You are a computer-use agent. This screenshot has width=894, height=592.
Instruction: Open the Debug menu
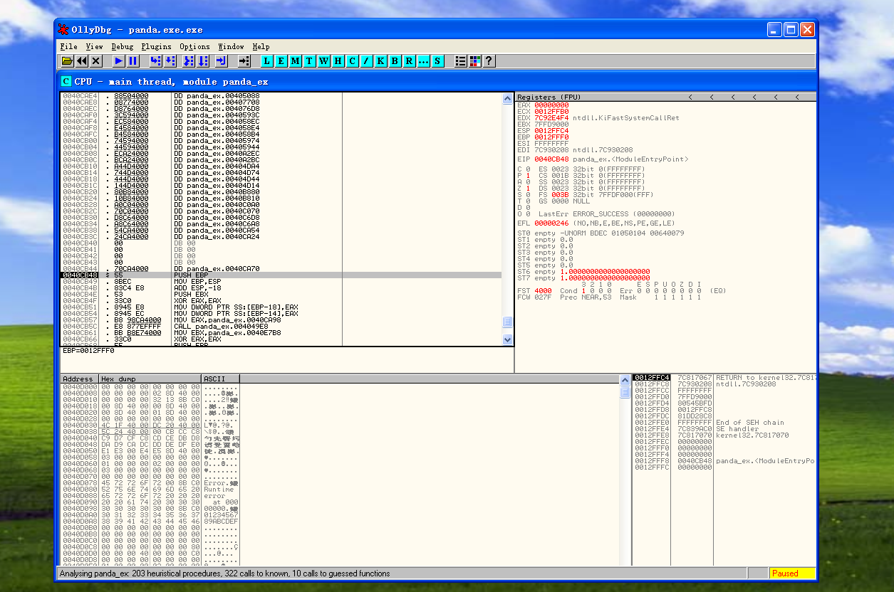point(122,46)
